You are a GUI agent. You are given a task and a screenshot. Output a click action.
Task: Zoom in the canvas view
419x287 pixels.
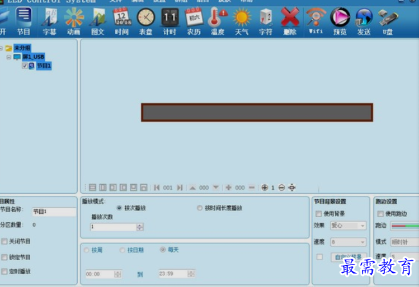tap(265, 187)
